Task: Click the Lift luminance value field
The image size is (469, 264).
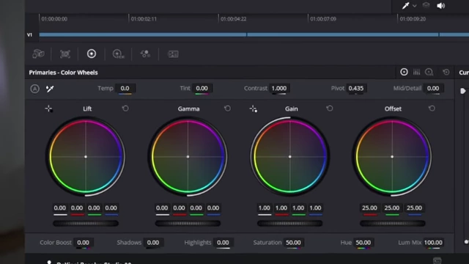Action: (60, 208)
